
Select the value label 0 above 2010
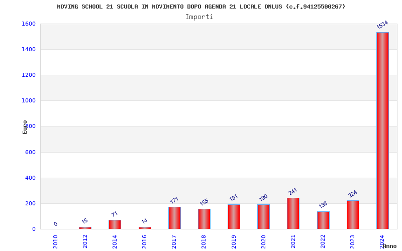coord(56,224)
